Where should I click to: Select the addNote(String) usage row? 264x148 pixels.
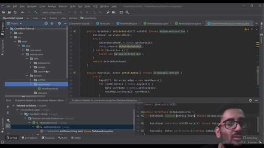(x=73, y=127)
